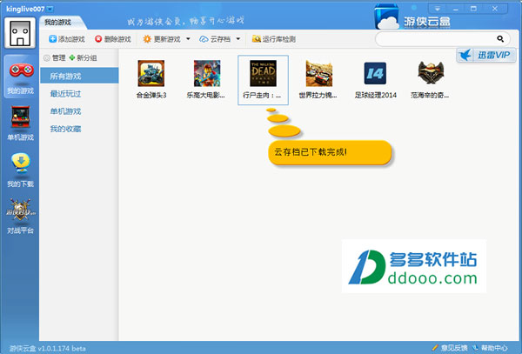Click the 运行库检测 toolbar icon
This screenshot has height=354, width=522.
point(274,39)
